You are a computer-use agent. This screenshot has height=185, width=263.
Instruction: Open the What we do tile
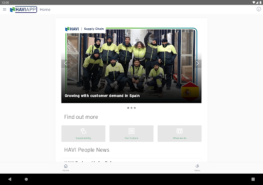click(180, 134)
